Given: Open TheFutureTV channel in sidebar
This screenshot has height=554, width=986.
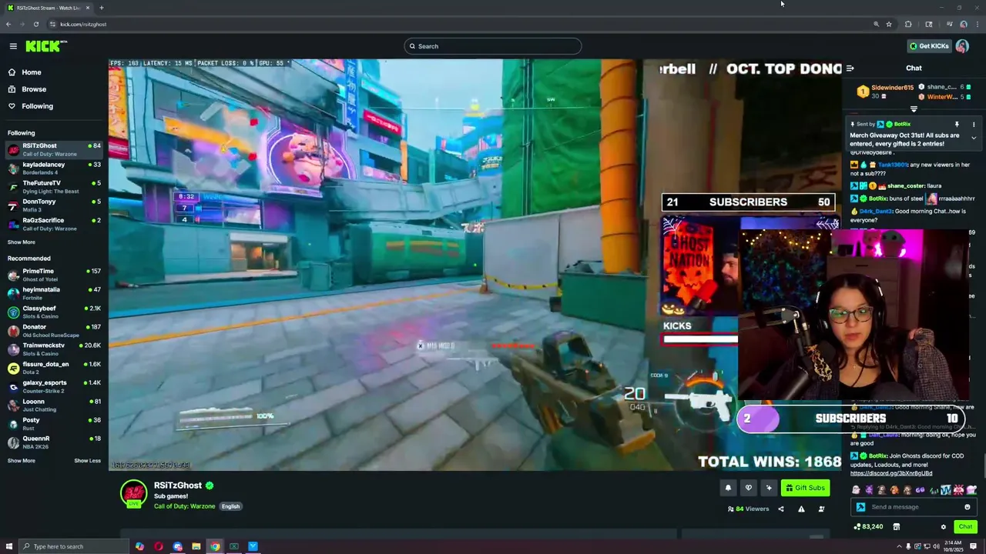Looking at the screenshot, I should point(54,186).
